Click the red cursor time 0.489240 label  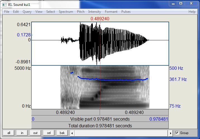coord(100,19)
